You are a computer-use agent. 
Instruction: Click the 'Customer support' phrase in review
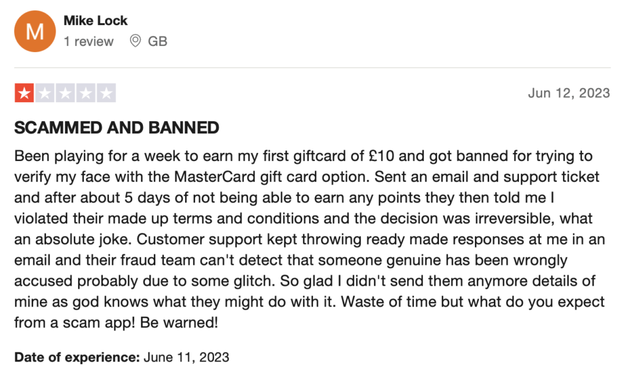coord(200,239)
